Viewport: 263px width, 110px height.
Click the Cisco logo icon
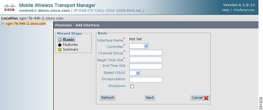coord(9,7)
